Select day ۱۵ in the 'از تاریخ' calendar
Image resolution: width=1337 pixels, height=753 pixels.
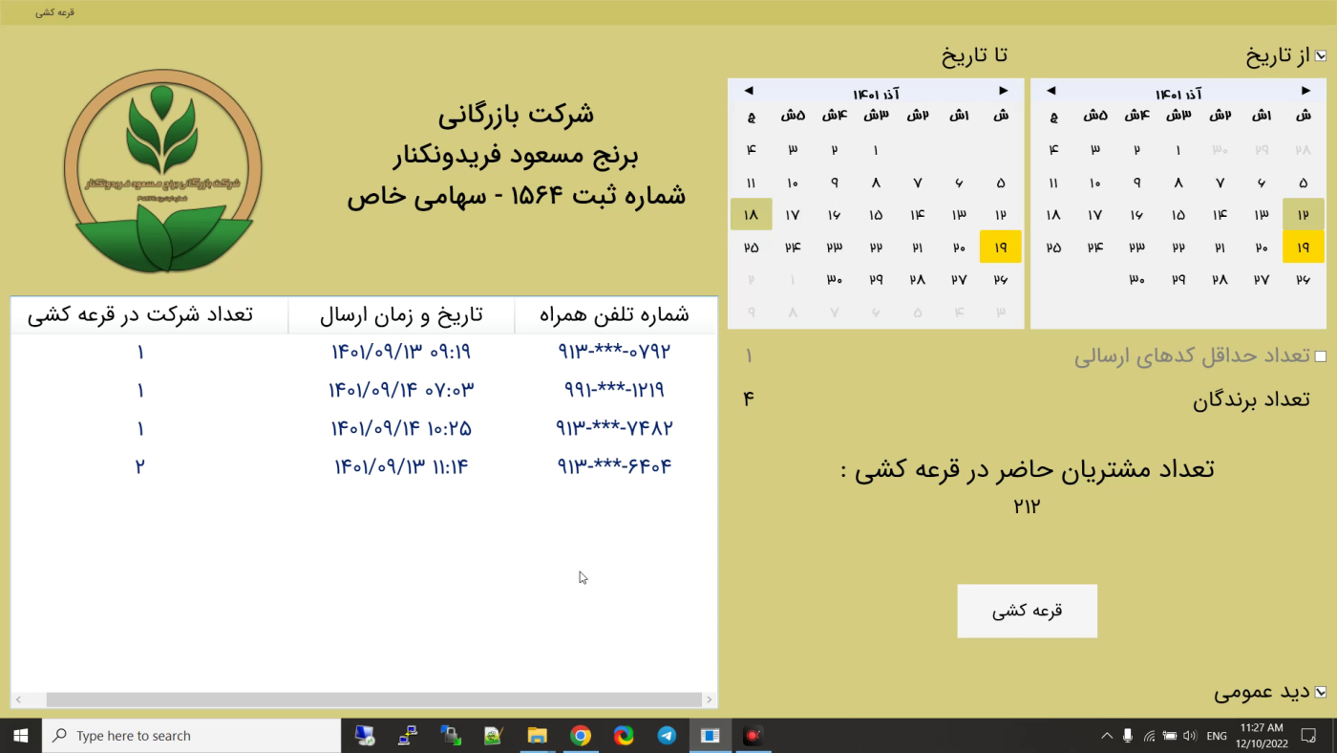[1178, 215]
